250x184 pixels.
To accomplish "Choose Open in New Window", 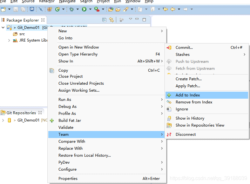I will (107, 47).
